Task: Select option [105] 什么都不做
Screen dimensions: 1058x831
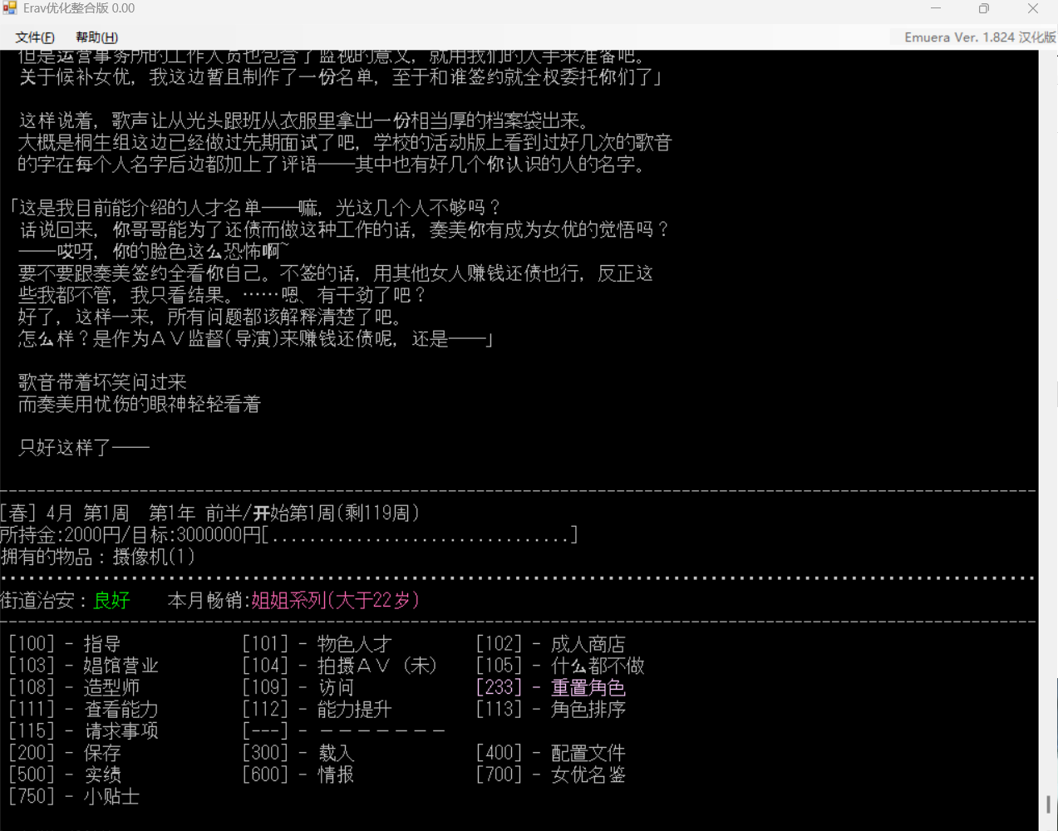Action: [x=560, y=666]
